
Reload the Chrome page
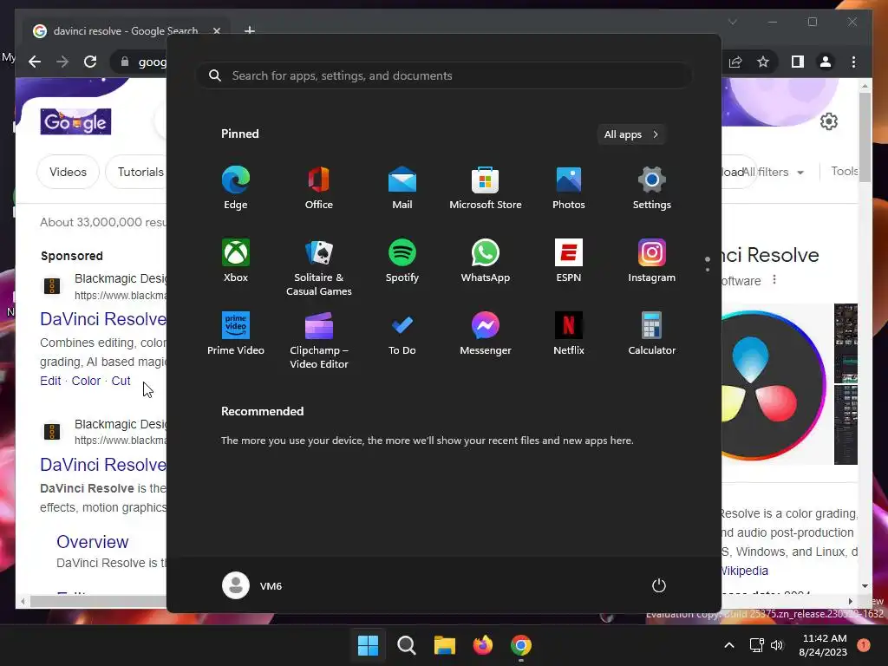click(90, 62)
